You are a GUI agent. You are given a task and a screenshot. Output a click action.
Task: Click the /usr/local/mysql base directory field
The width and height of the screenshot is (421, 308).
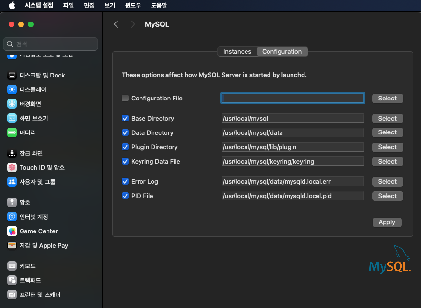292,119
